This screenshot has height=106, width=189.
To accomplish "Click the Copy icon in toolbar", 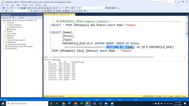I will tap(56, 8).
